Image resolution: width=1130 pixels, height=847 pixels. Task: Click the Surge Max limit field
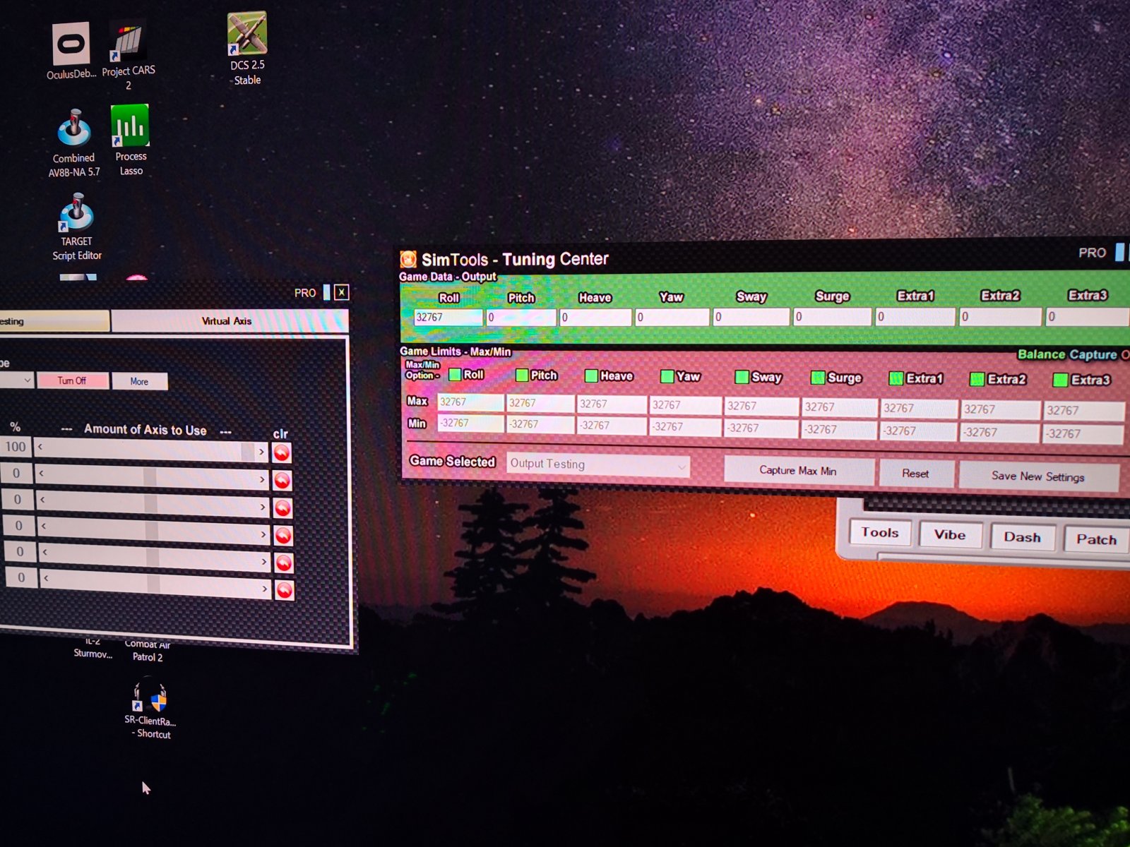coord(839,407)
